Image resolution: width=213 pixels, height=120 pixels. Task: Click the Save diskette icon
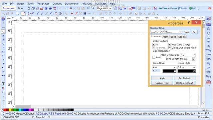pos(46,8)
